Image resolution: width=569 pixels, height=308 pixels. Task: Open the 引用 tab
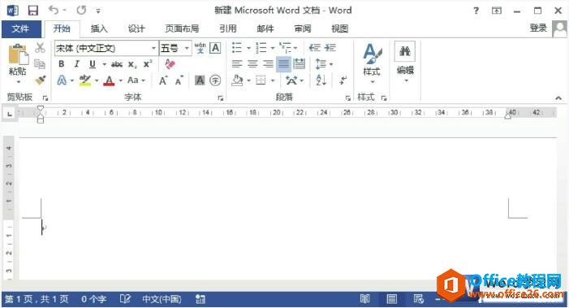tap(227, 28)
